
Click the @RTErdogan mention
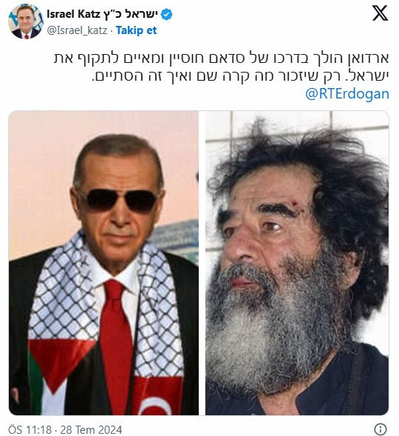[347, 94]
